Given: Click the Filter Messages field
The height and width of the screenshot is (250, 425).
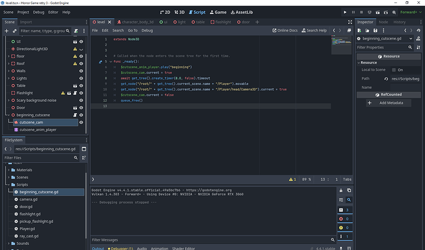Looking at the screenshot, I should (213, 240).
